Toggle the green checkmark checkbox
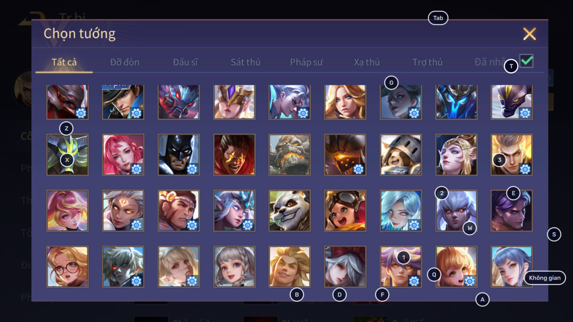The height and width of the screenshot is (322, 573). [526, 61]
